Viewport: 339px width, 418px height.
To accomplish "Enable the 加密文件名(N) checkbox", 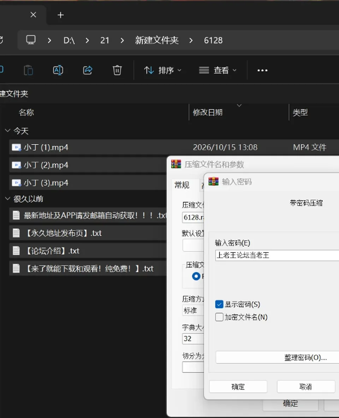I will click(x=219, y=317).
